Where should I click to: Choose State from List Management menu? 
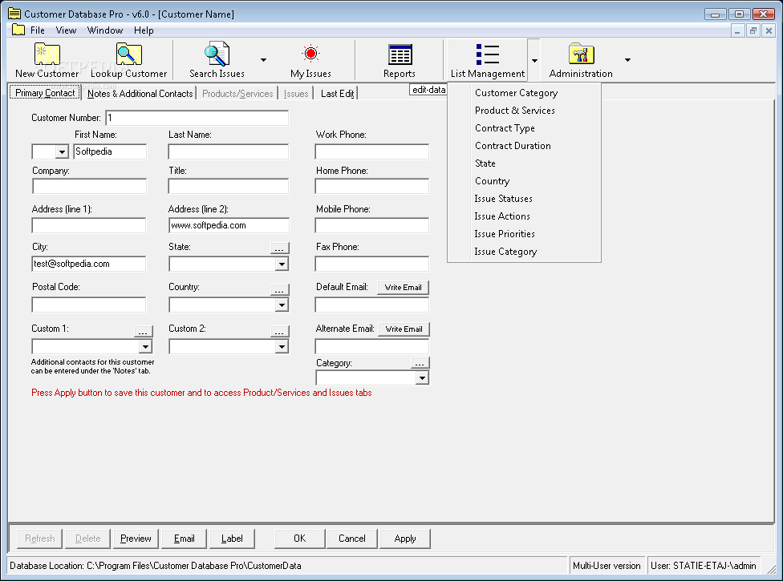[x=524, y=163]
